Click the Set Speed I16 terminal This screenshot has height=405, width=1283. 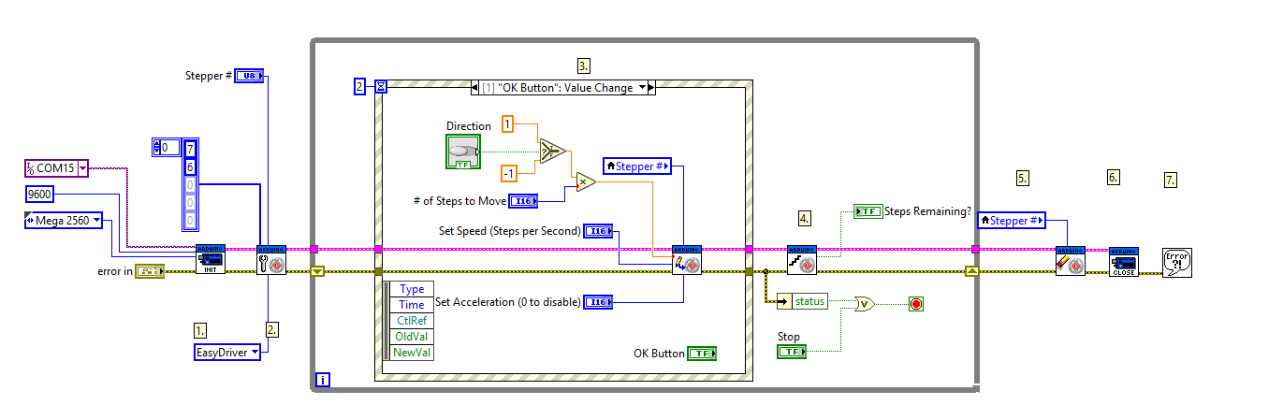pos(598,230)
